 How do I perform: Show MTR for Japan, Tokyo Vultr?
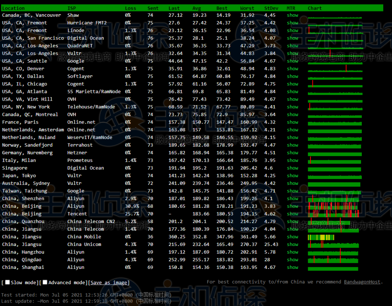coord(292,176)
